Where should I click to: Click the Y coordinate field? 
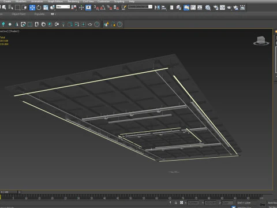(x=211, y=203)
